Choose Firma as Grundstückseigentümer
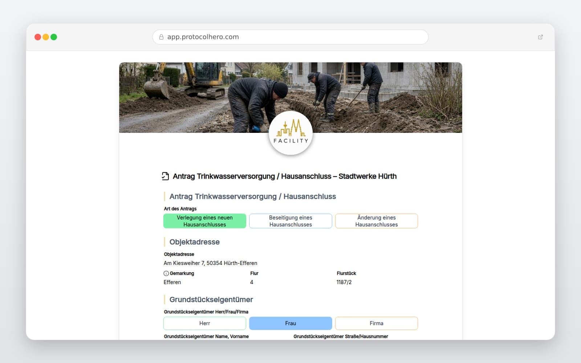581x363 pixels. 377,323
